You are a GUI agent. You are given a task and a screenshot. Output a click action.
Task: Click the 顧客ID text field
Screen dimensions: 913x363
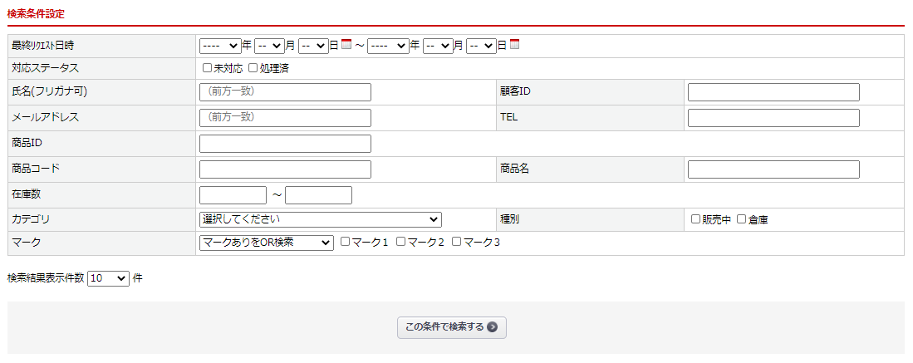click(773, 92)
